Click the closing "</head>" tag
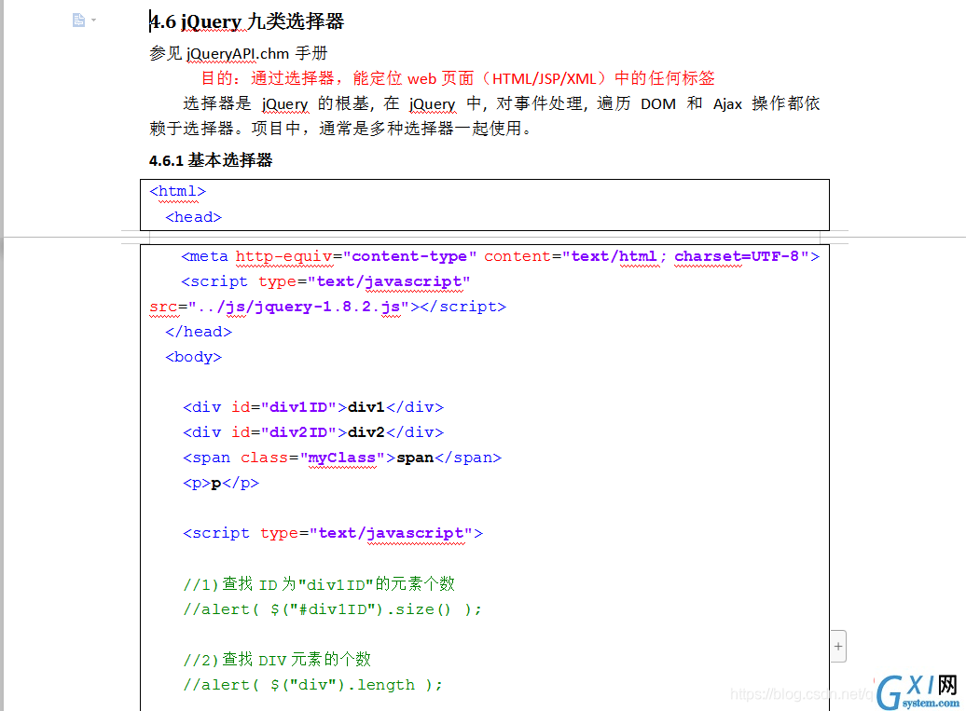The width and height of the screenshot is (966, 711). click(x=199, y=332)
